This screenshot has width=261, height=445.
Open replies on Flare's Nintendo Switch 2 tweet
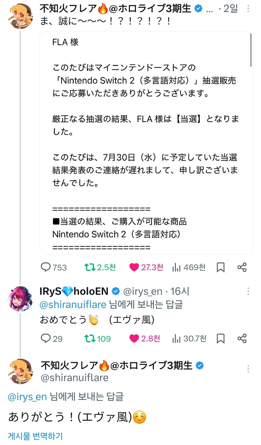pos(46,267)
